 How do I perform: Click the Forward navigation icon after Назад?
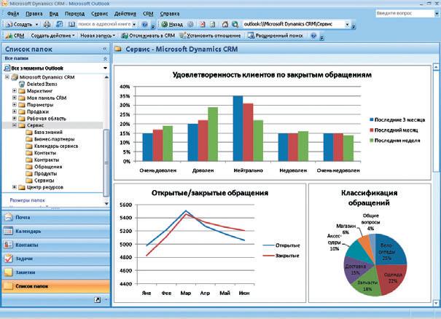(x=190, y=25)
